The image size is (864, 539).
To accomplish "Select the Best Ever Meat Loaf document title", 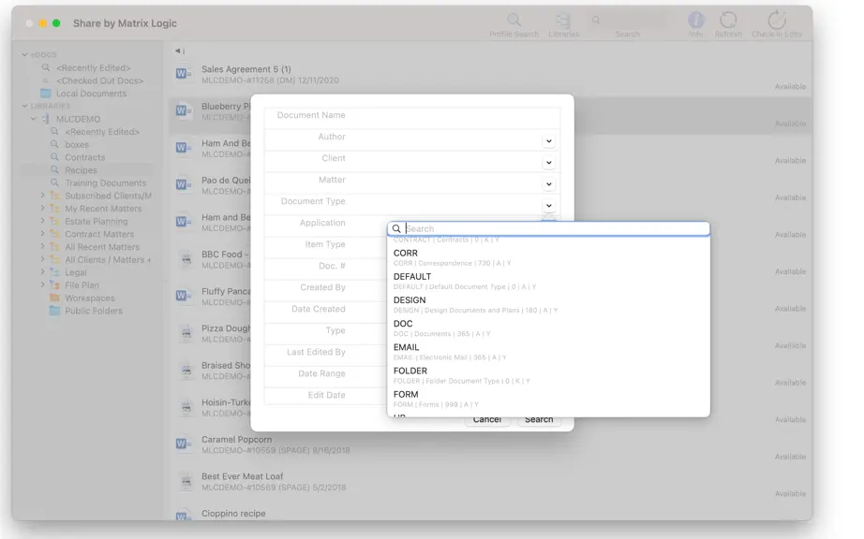I will 242,476.
